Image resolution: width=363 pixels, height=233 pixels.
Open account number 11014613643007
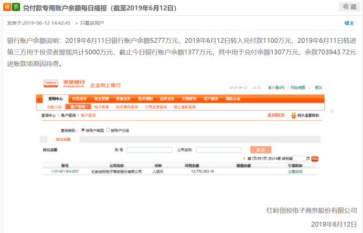(65, 171)
